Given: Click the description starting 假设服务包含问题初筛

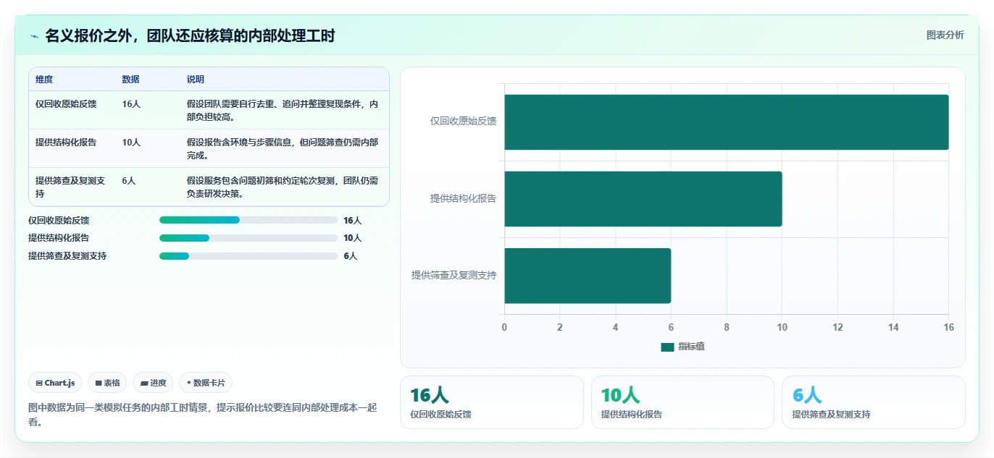Looking at the screenshot, I should 283,187.
